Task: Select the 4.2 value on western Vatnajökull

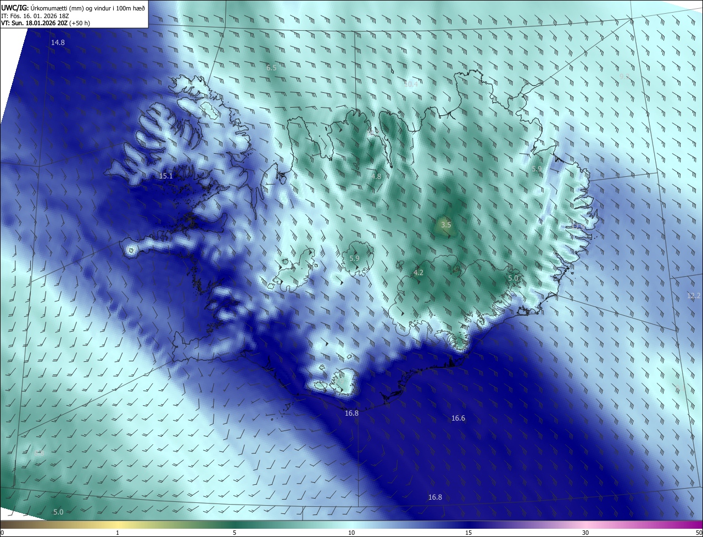Action: click(419, 273)
